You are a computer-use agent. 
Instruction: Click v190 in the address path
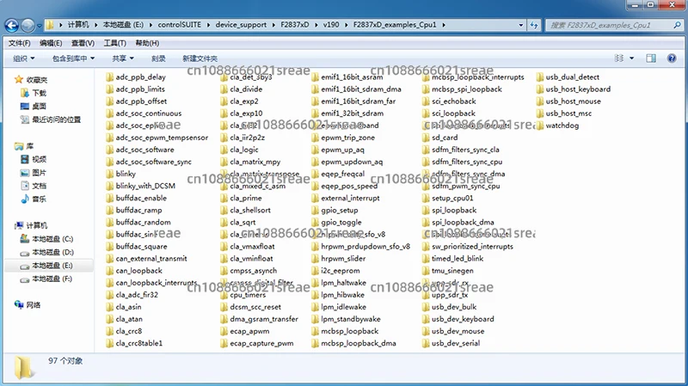331,25
